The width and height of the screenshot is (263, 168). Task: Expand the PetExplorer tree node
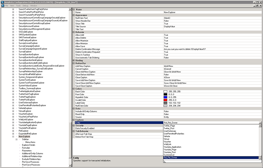click(13, 131)
